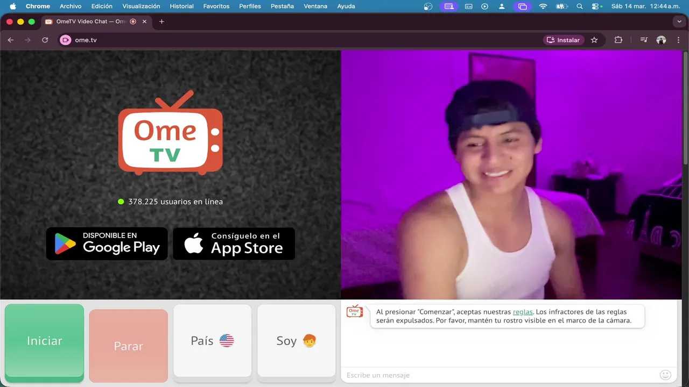Open the App Store download badge
This screenshot has height=387, width=689.
(x=234, y=243)
